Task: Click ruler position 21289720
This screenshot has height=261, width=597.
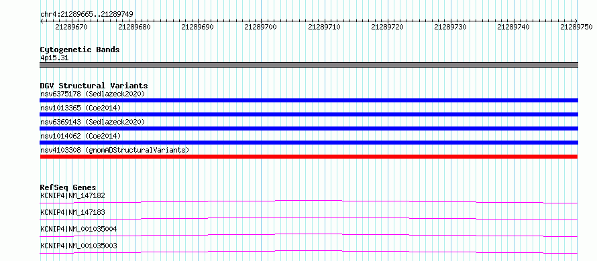Action: (387, 27)
